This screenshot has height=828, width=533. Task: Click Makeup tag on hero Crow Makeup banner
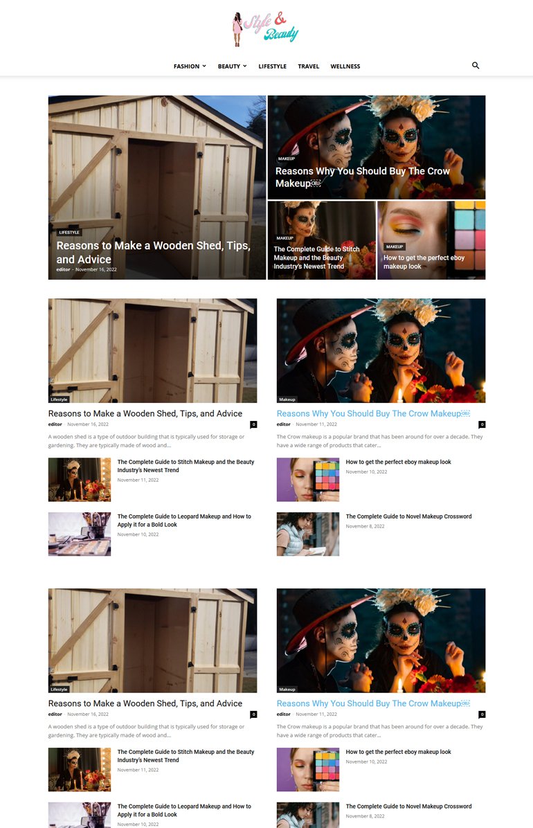click(x=286, y=159)
